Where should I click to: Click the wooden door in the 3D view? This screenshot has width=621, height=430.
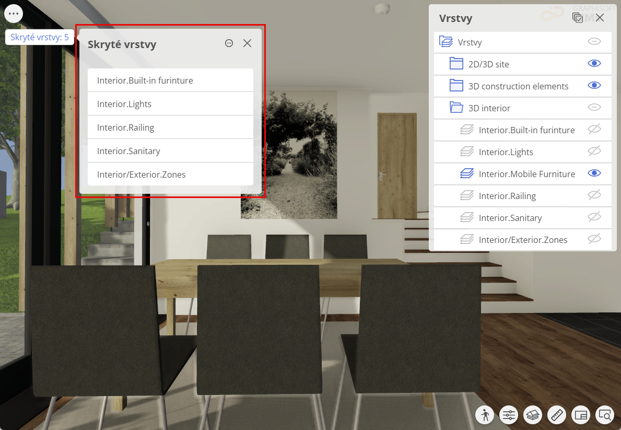coord(396,166)
